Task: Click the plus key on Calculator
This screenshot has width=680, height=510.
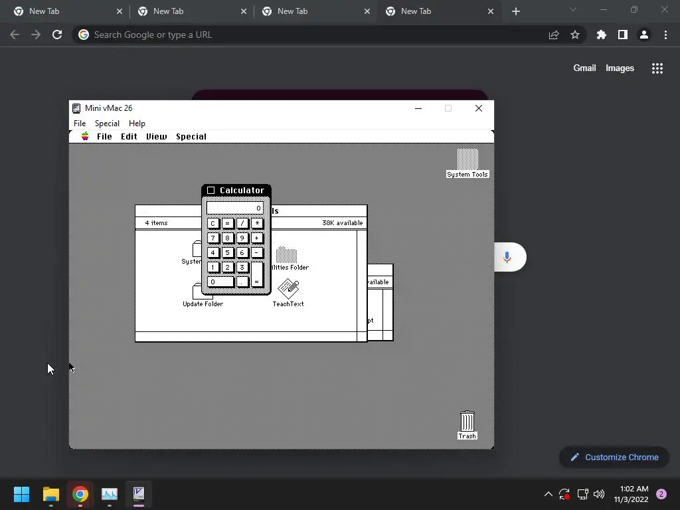Action: (x=257, y=238)
